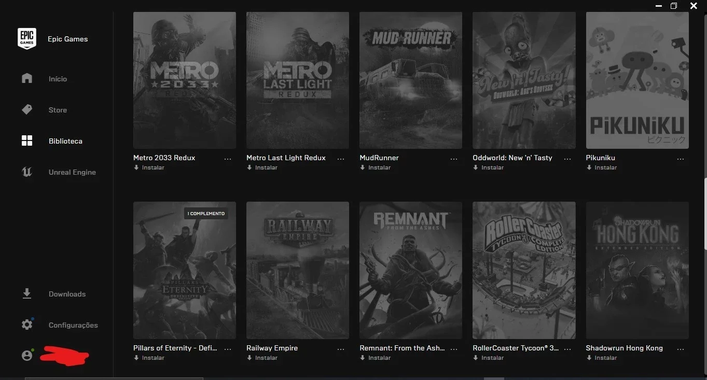This screenshot has width=707, height=380.
Task: Open three-dot menu for Railway Empire
Action: click(x=341, y=349)
